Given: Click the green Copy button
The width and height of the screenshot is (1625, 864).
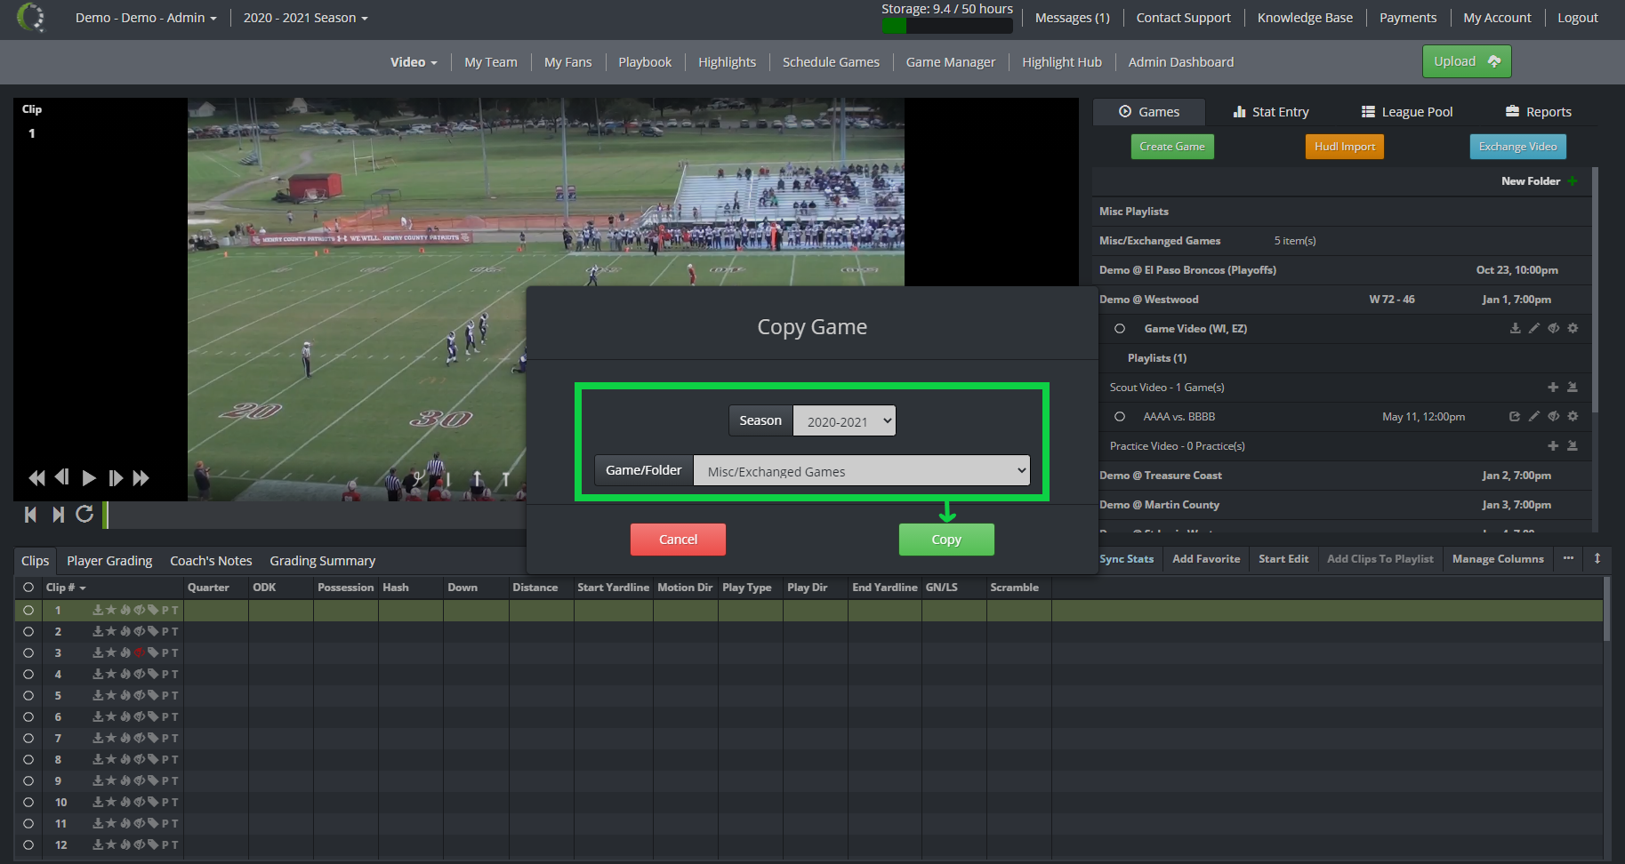Looking at the screenshot, I should (946, 540).
